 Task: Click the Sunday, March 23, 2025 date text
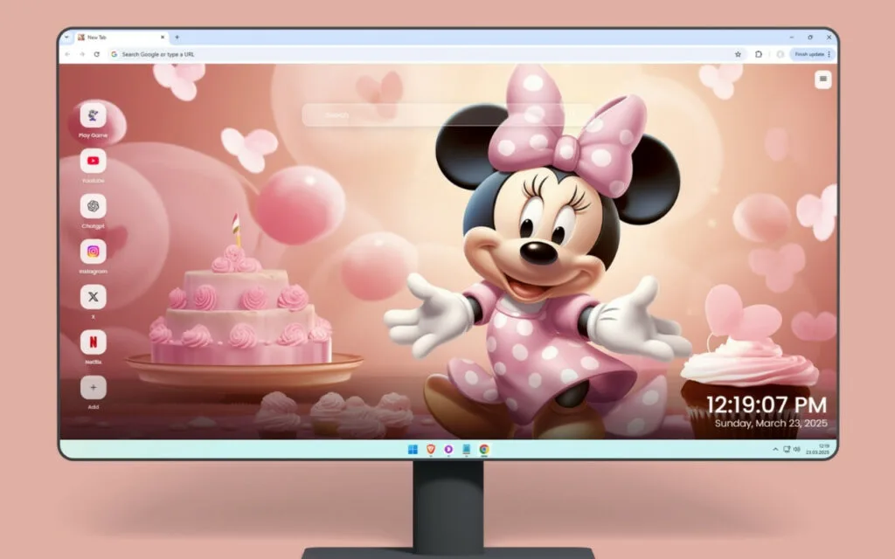(x=771, y=424)
